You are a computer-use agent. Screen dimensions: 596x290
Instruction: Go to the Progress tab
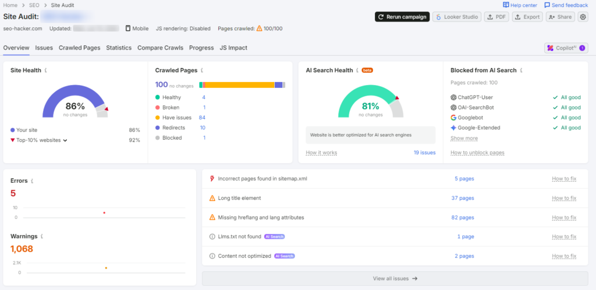click(201, 48)
